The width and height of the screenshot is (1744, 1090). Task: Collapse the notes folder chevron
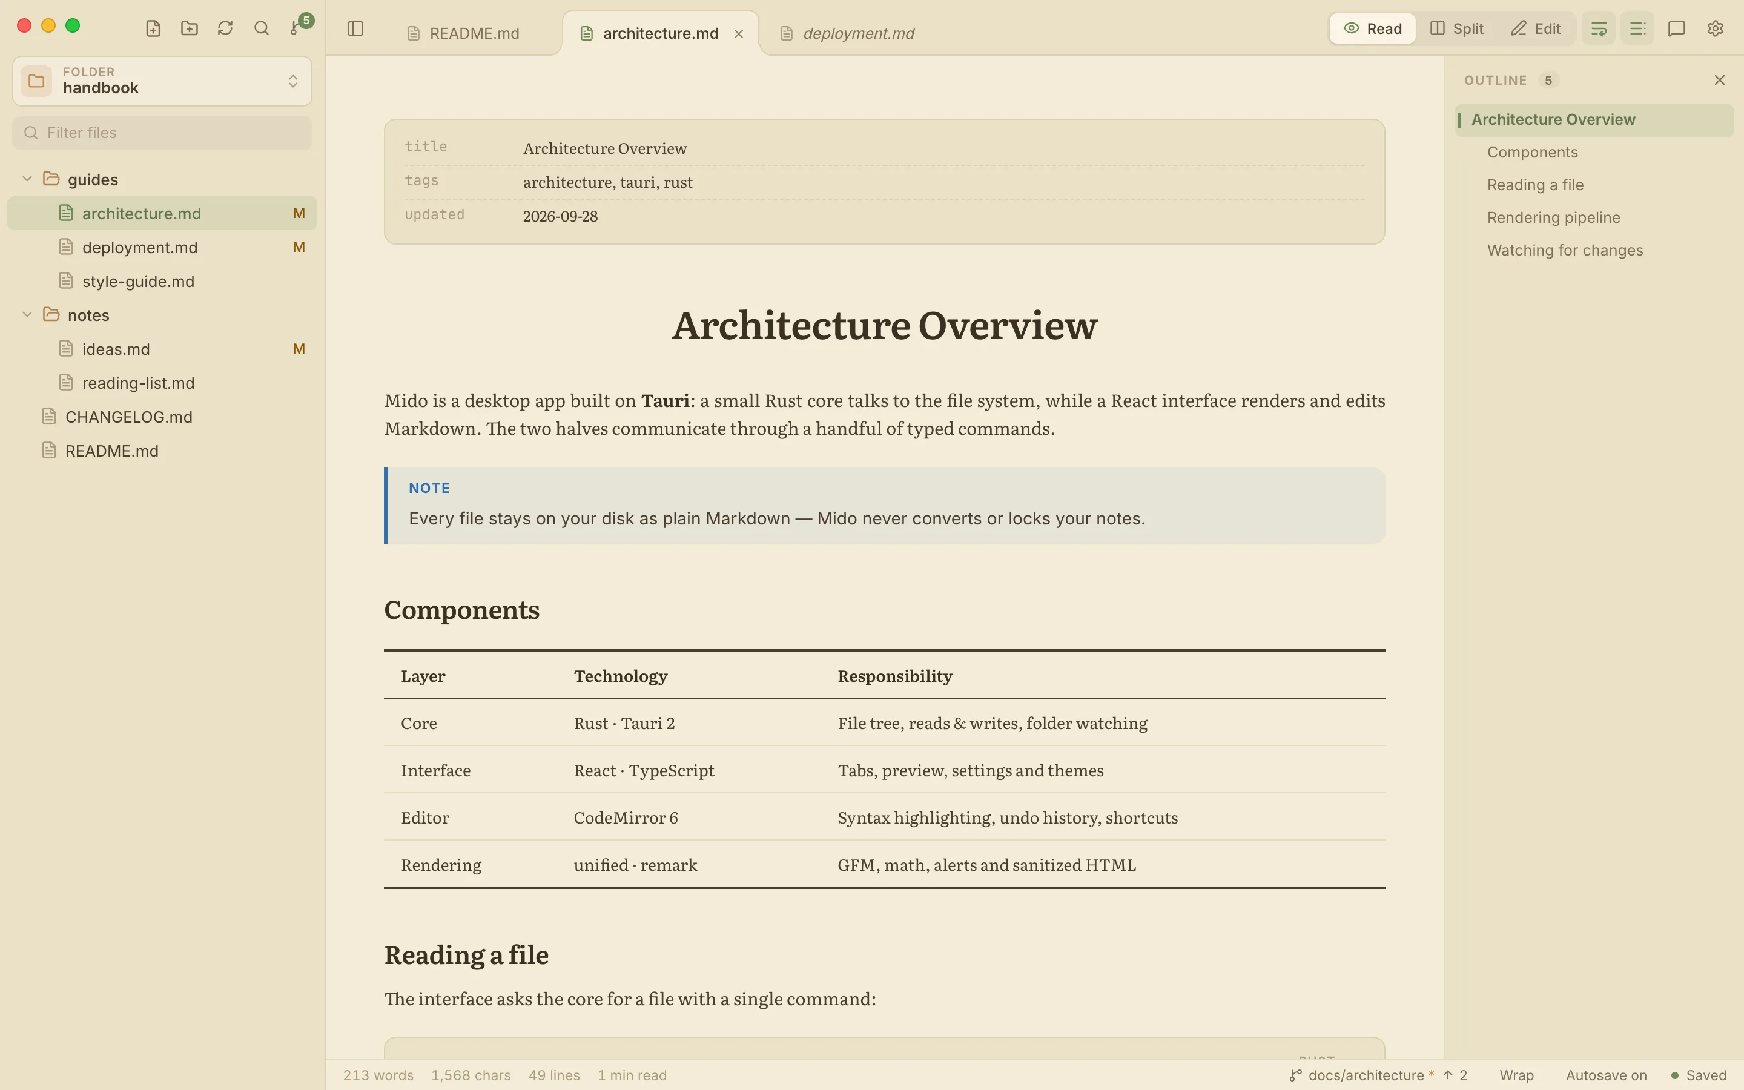[x=27, y=314]
